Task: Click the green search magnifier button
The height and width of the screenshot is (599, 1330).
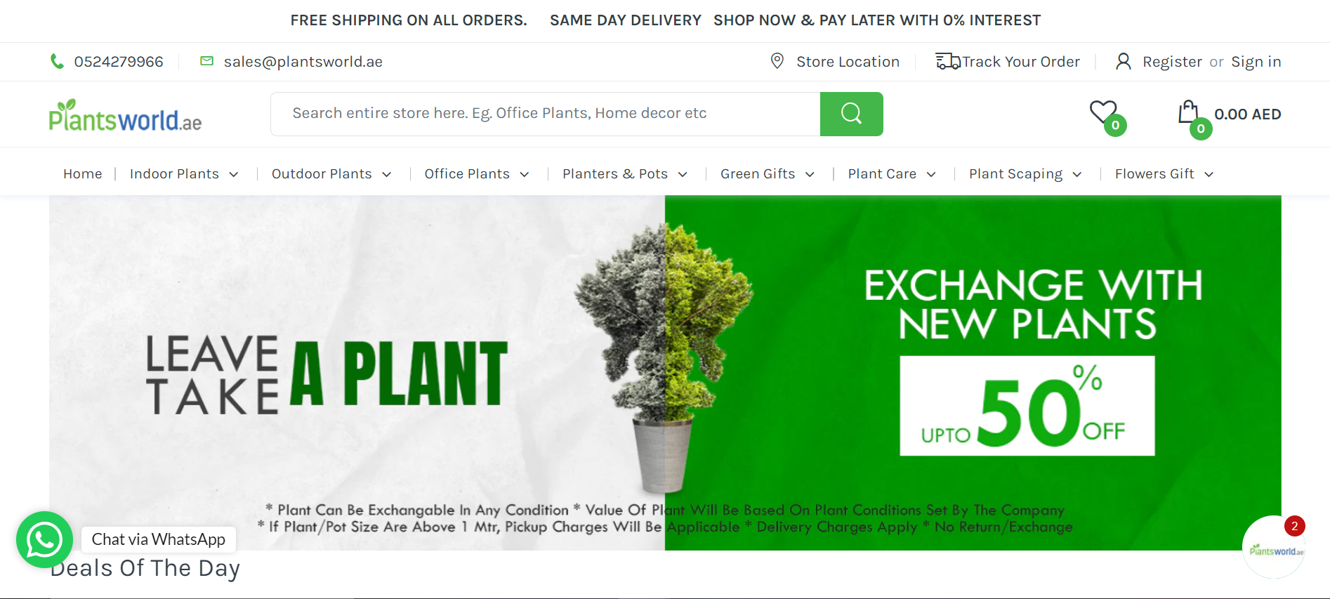Action: click(x=851, y=114)
